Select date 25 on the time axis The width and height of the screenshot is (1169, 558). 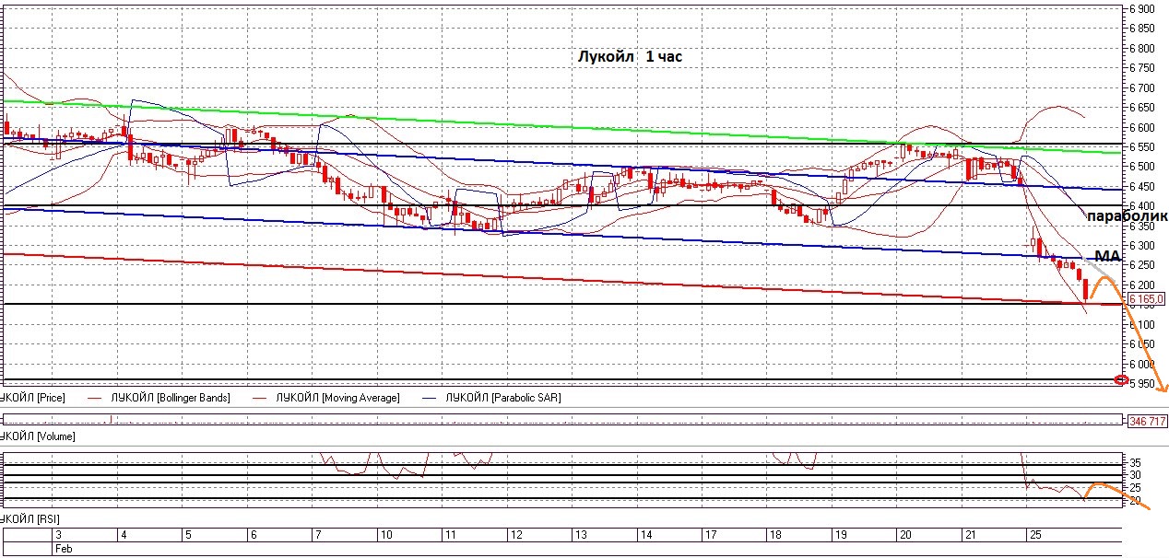pyautogui.click(x=1035, y=534)
